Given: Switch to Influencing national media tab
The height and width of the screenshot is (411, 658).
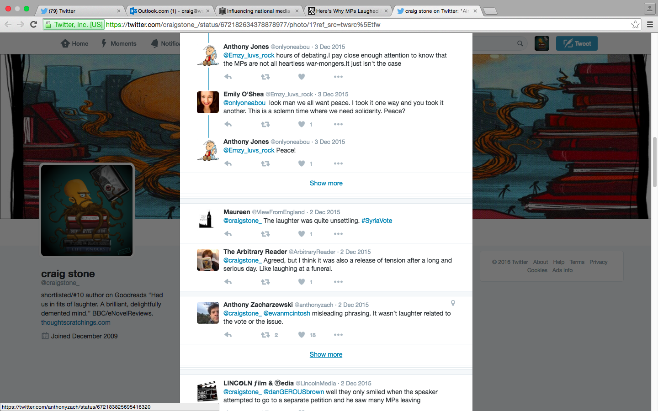Looking at the screenshot, I should click(x=259, y=11).
